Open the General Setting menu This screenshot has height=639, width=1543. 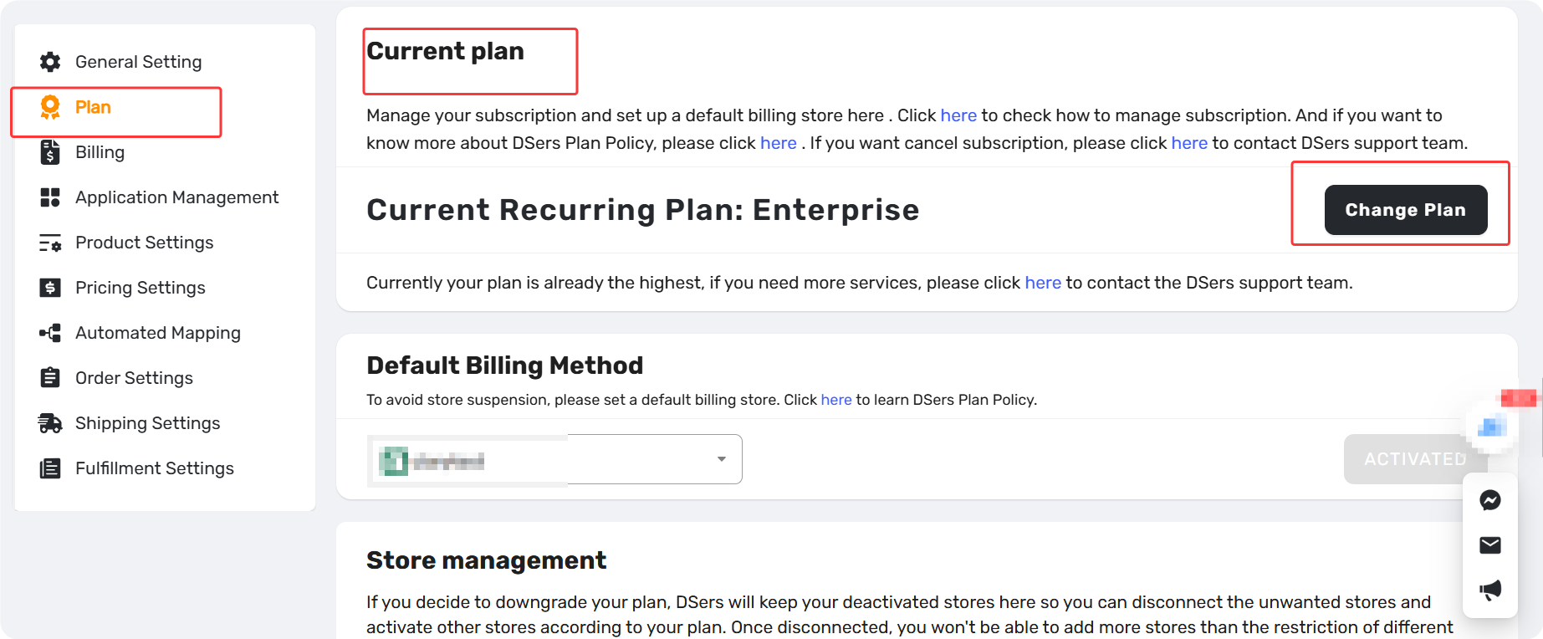coord(139,62)
